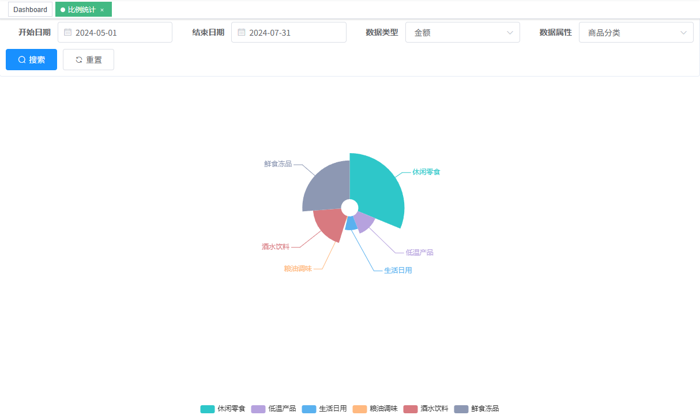Open the 数据类型 dropdown showing 金额

pos(462,33)
